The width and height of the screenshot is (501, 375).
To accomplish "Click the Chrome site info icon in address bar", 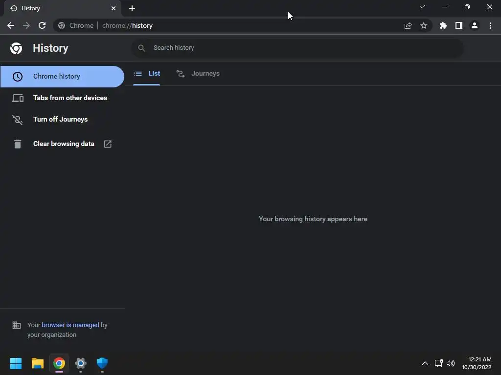I will coord(62,25).
